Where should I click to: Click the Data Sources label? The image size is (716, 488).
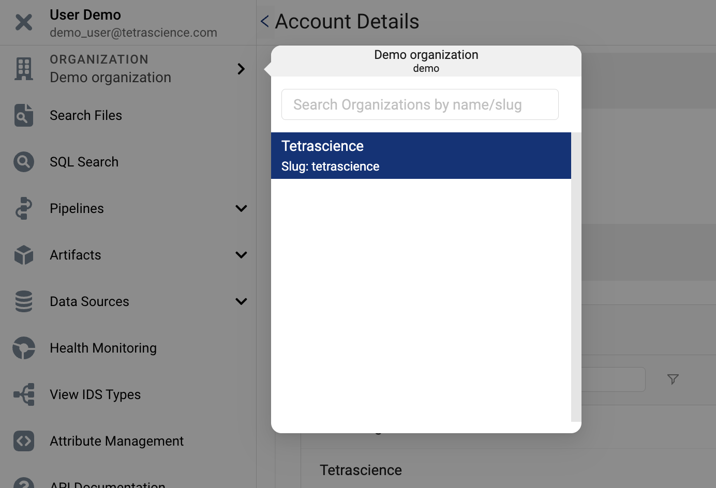pos(90,301)
